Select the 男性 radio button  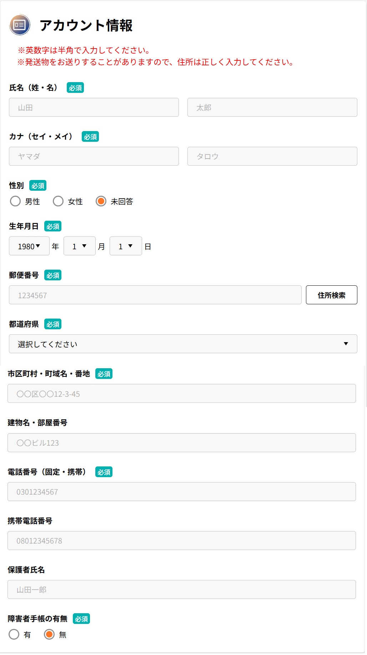click(15, 201)
